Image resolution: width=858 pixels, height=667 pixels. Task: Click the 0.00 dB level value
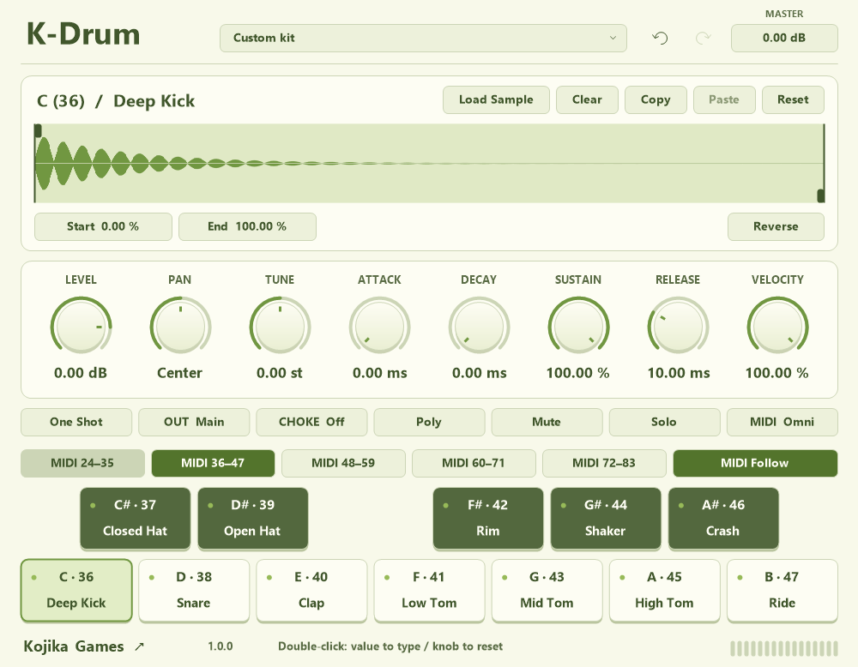tap(81, 374)
